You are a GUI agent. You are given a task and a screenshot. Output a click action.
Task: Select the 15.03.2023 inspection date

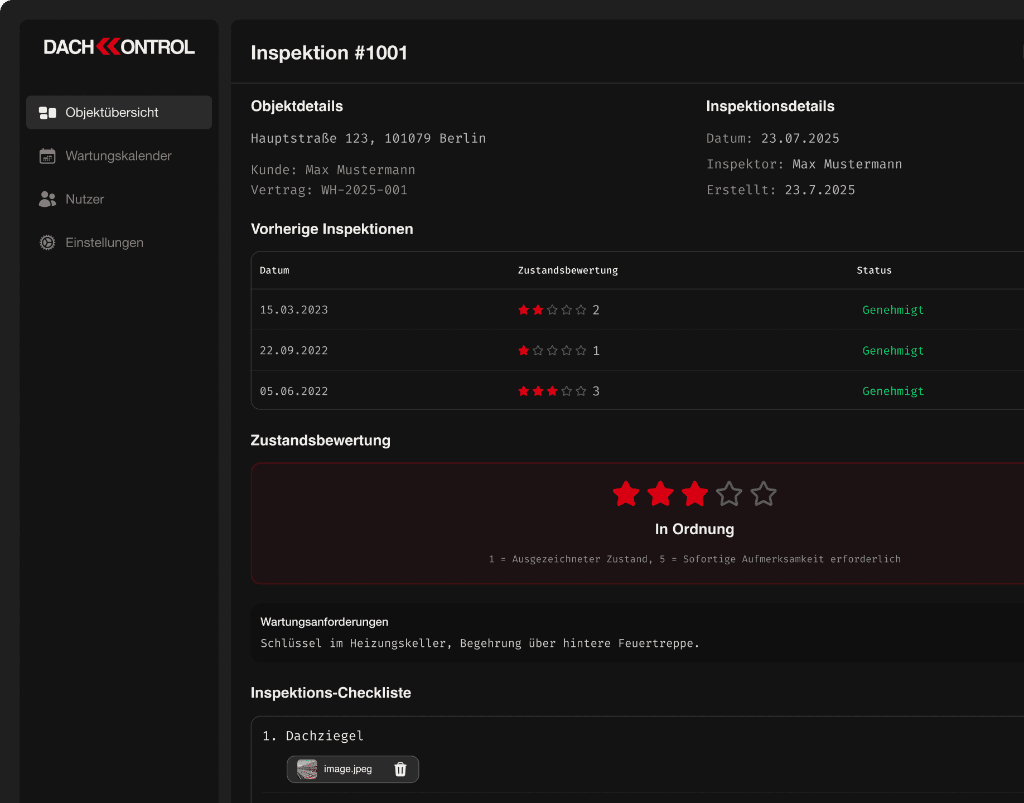pos(294,310)
